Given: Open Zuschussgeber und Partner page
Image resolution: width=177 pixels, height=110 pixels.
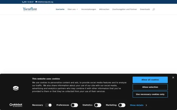Looking at the screenshot, I should [x=124, y=9].
